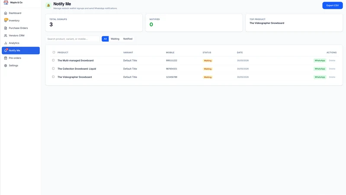346x195 pixels.
Task: Open Purchase Orders section
Action: pyautogui.click(x=21, y=28)
